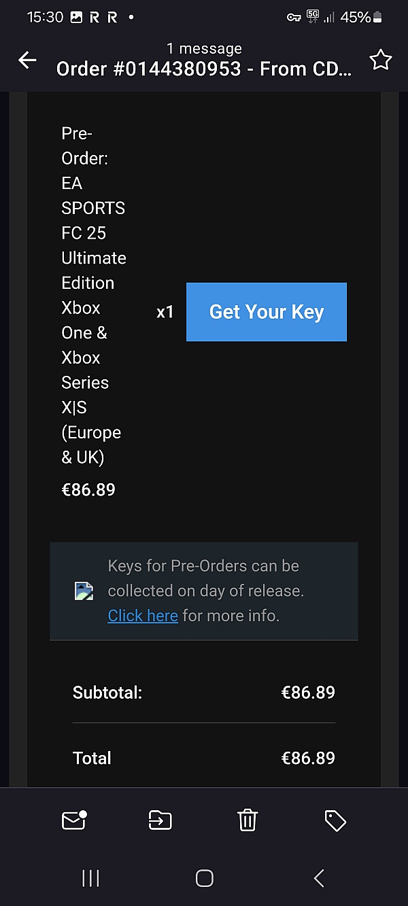
Task: Tap the gallery notification icon in status bar
Action: [x=76, y=18]
